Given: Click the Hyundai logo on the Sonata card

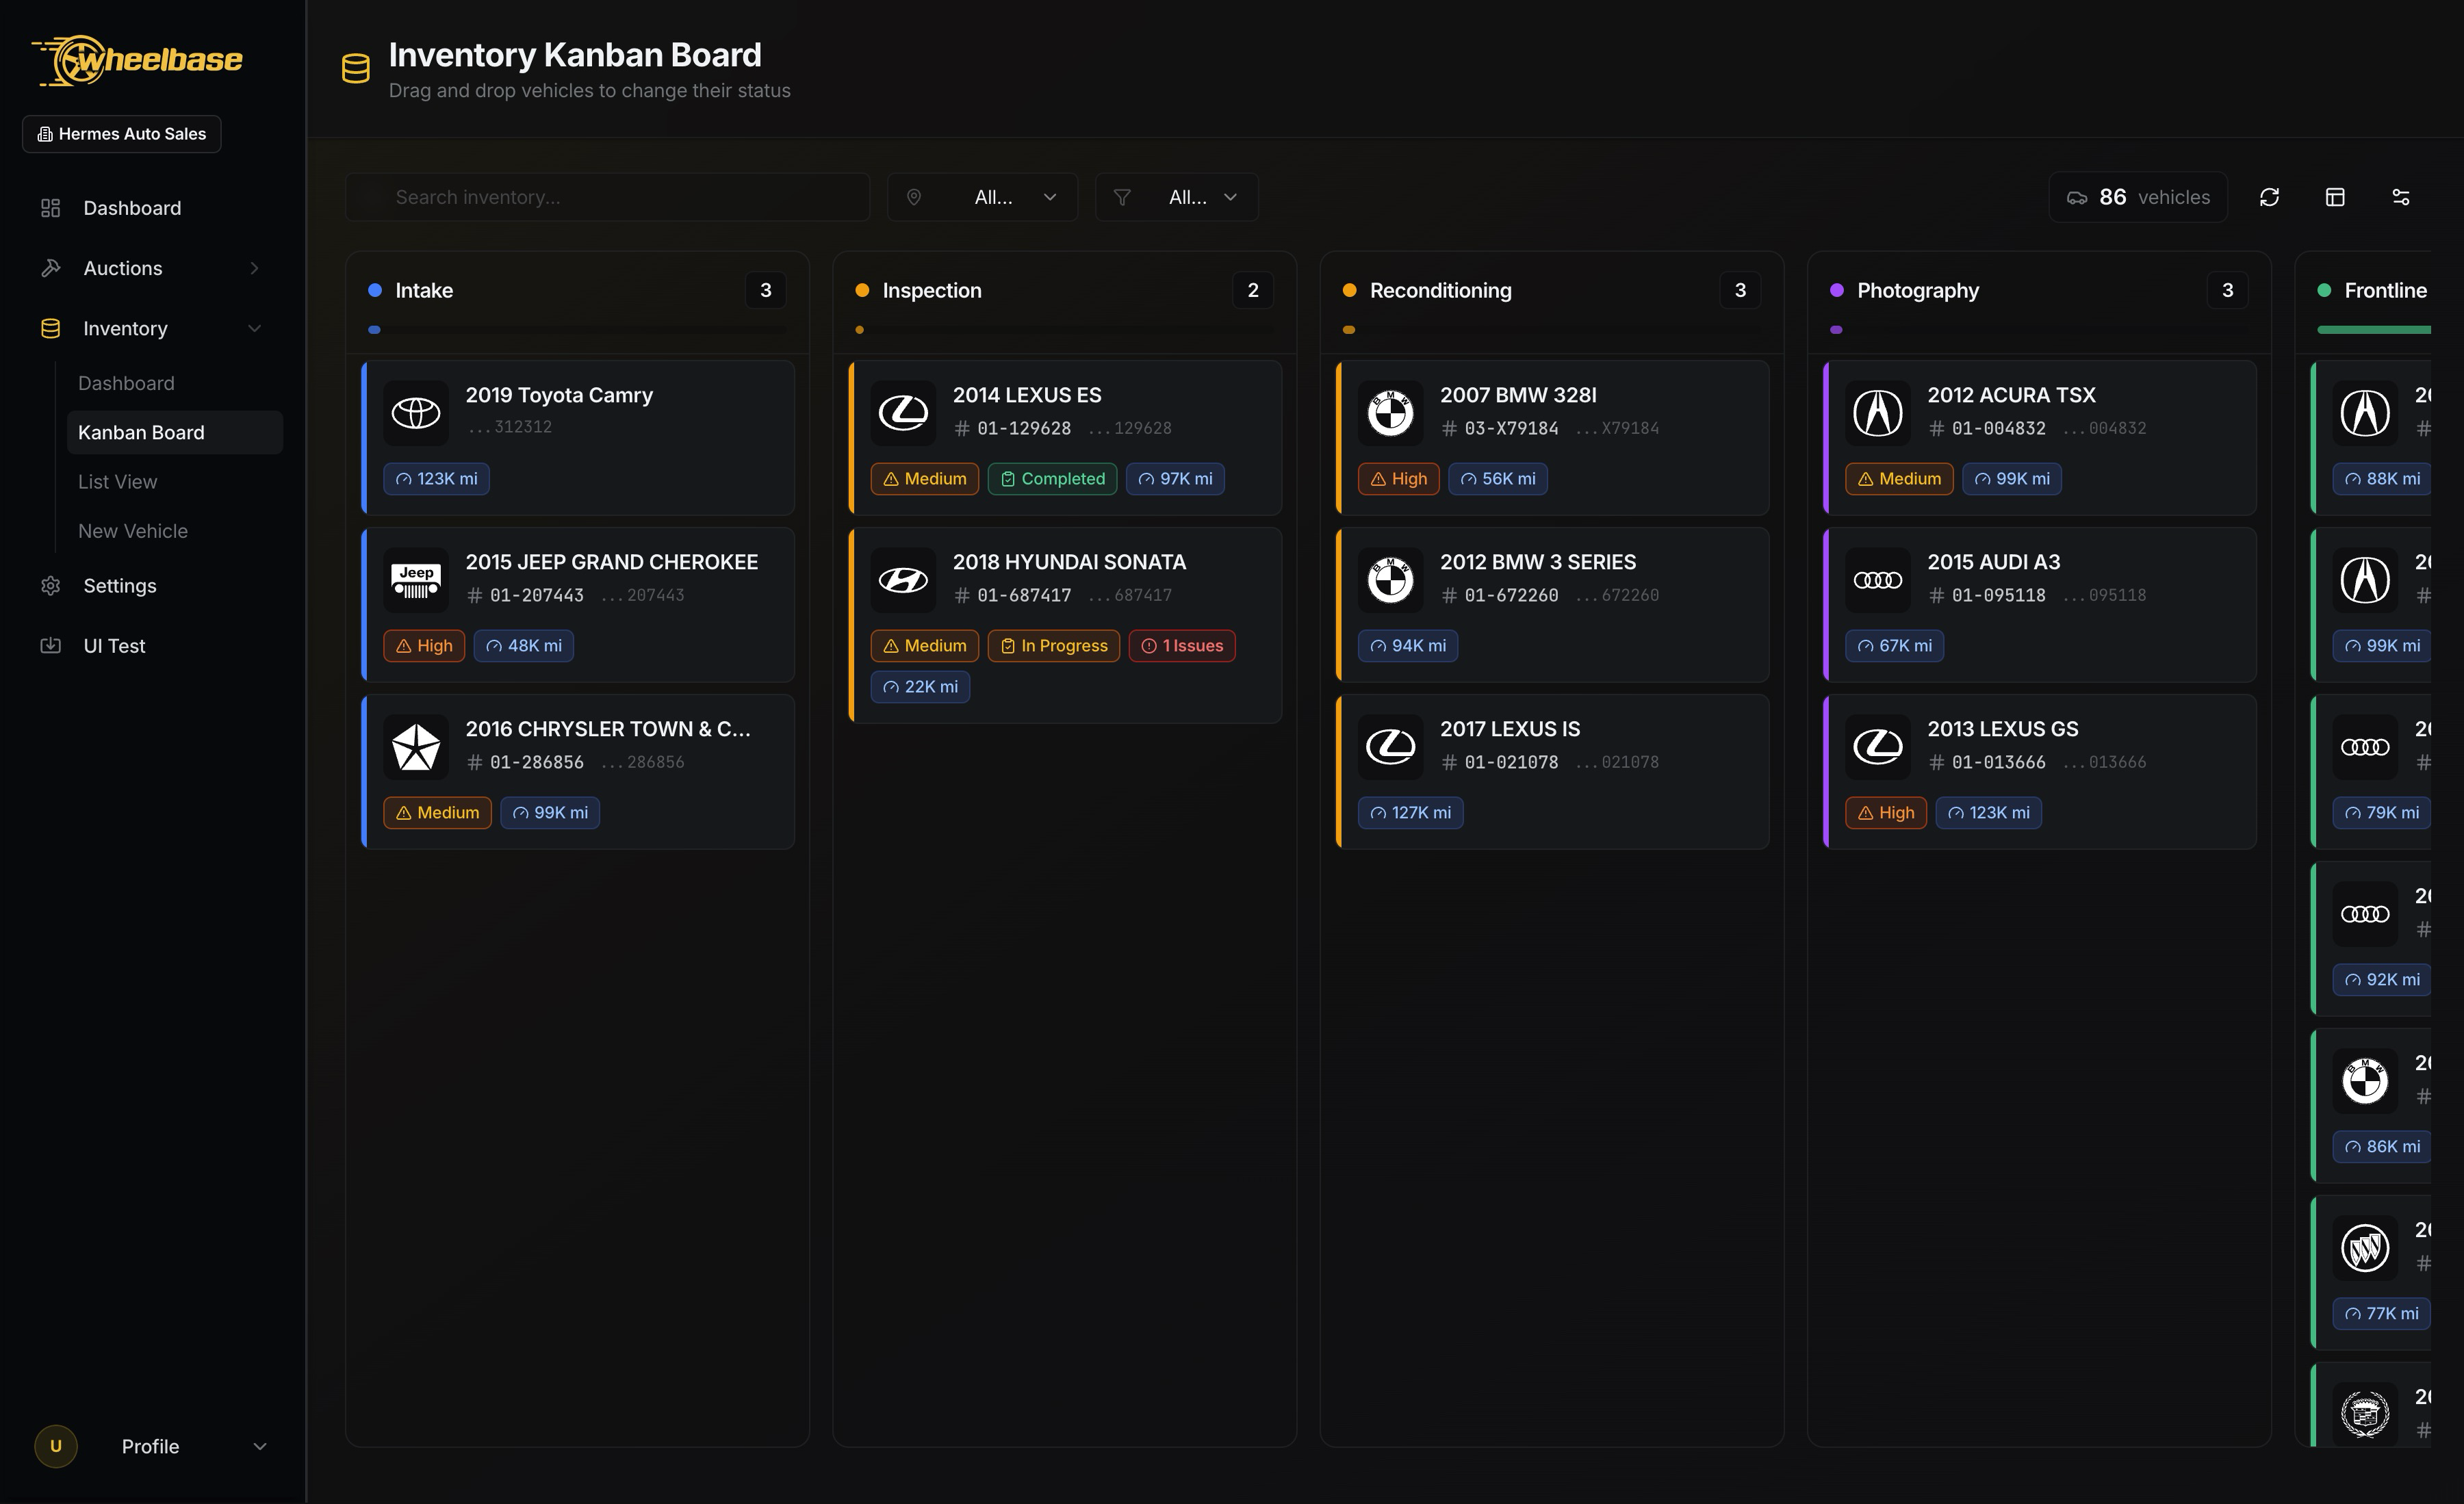Looking at the screenshot, I should 903,579.
